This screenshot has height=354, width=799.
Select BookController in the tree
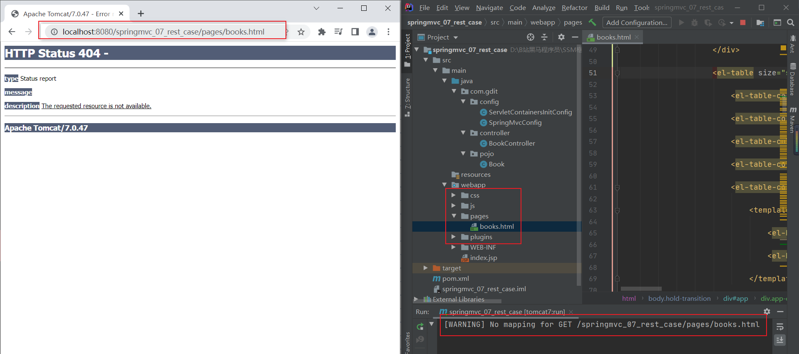(512, 143)
